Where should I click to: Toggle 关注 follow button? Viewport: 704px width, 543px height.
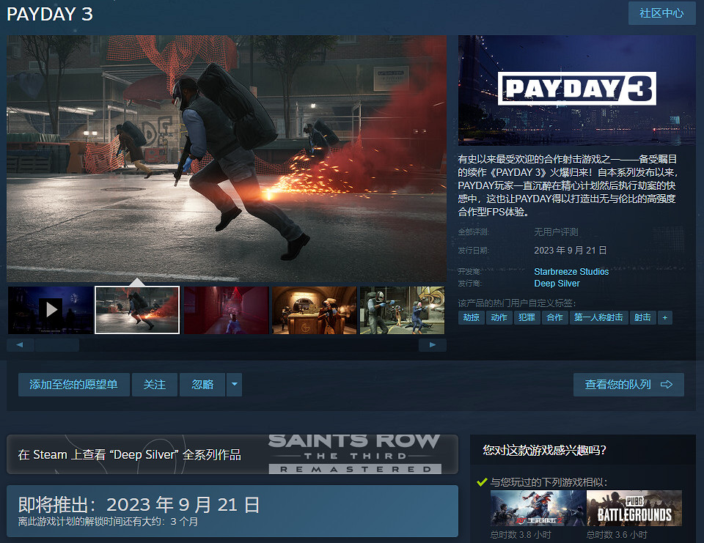[x=155, y=385]
